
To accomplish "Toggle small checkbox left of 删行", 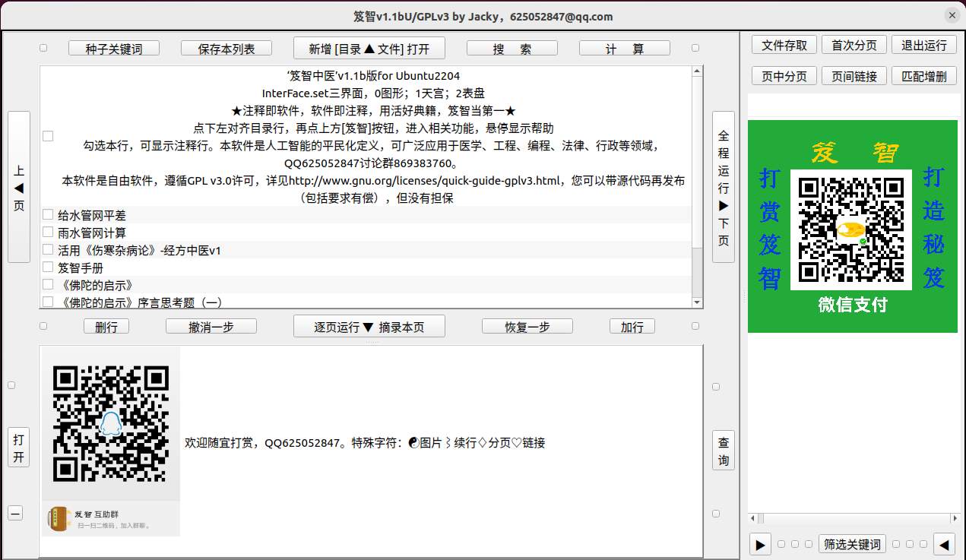I will tap(43, 326).
